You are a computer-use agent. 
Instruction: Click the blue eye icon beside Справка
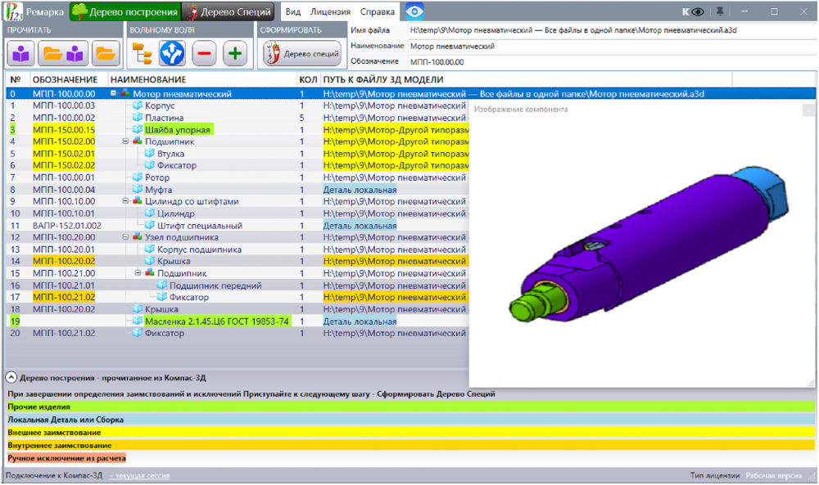click(x=414, y=11)
